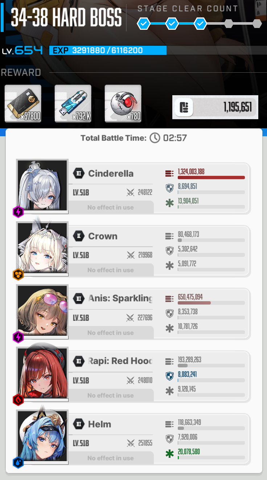
Task: Tap Helm's green healing stat icon
Action: [169, 454]
